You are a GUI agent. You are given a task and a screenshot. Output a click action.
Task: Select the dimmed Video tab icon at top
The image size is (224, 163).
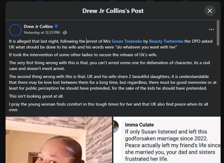point(76,1)
